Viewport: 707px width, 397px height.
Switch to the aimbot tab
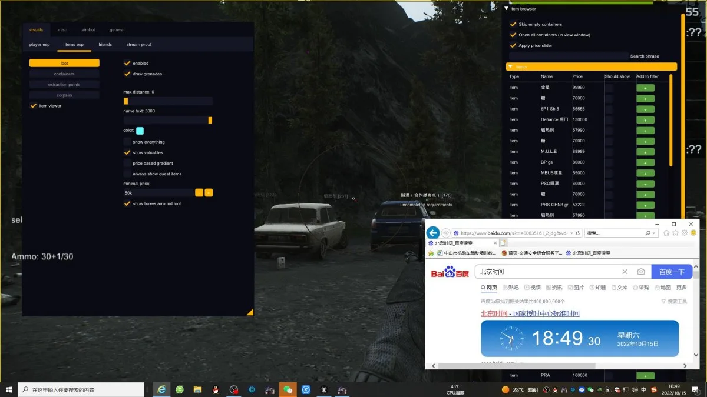pos(88,29)
